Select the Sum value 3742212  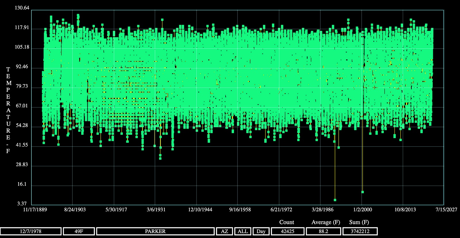(360, 231)
